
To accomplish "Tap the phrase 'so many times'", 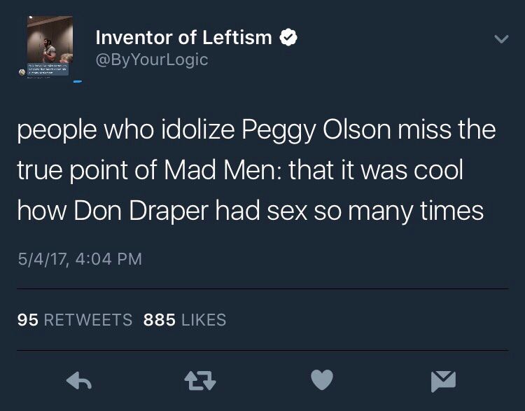I will [414, 210].
